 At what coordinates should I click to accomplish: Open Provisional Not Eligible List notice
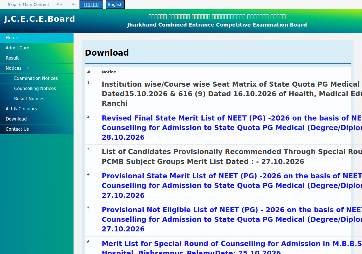coord(232,220)
